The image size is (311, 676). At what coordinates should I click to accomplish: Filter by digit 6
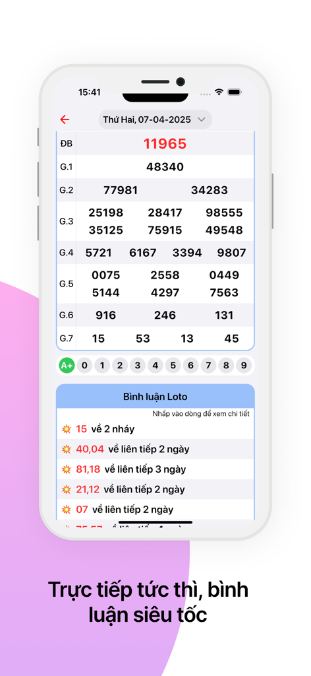[190, 366]
